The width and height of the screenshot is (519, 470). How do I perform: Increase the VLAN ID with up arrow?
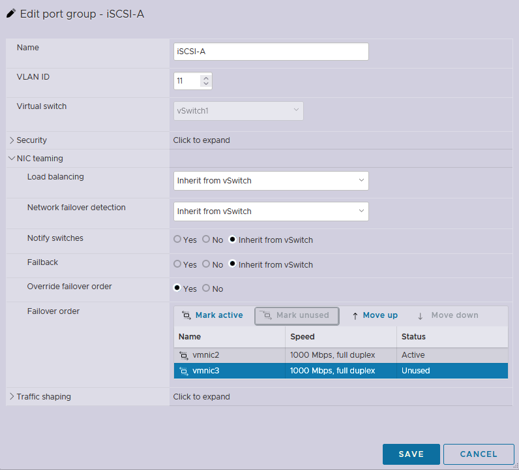tap(206, 78)
